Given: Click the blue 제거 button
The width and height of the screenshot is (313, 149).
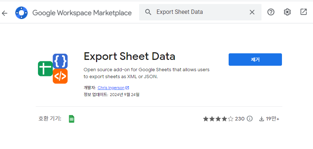Looking at the screenshot, I should [x=255, y=60].
